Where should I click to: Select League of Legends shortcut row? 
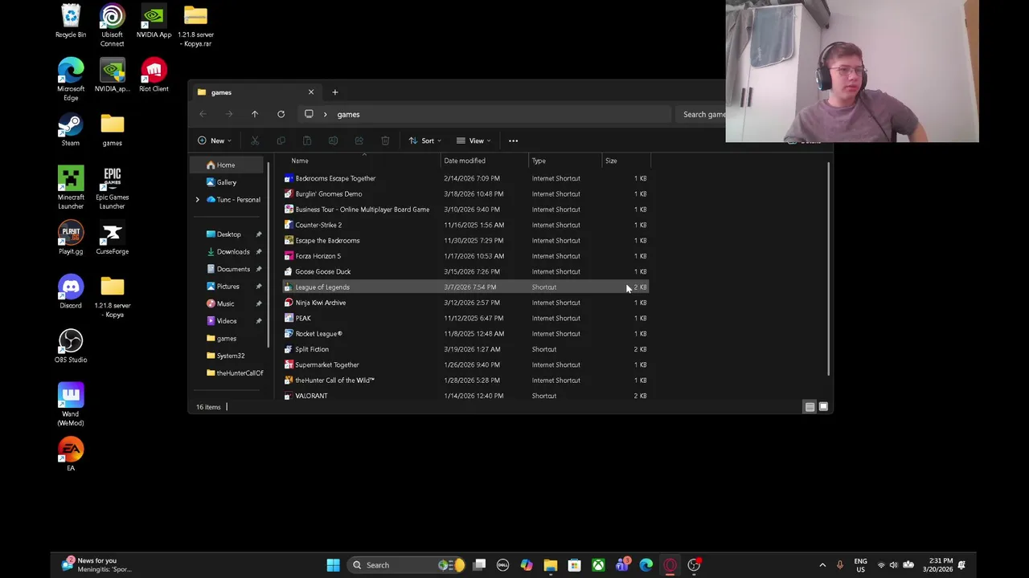pyautogui.click(x=466, y=287)
